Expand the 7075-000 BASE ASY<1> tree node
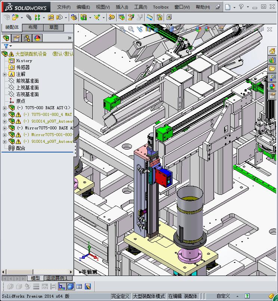 4,108
